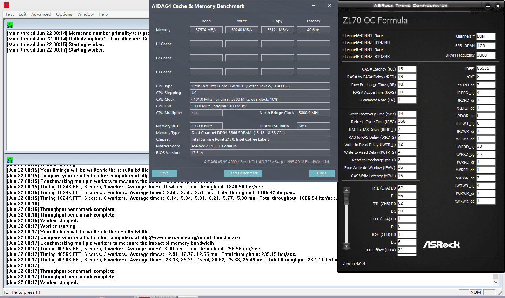Click the Main thread child window icon
505x298 pixels.
pyautogui.click(x=10, y=25)
